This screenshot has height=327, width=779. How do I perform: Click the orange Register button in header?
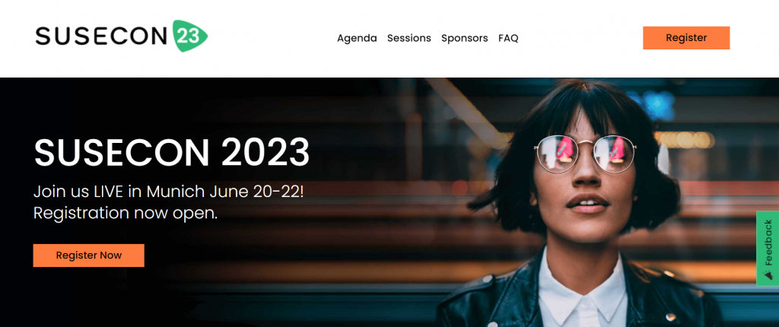tap(686, 38)
